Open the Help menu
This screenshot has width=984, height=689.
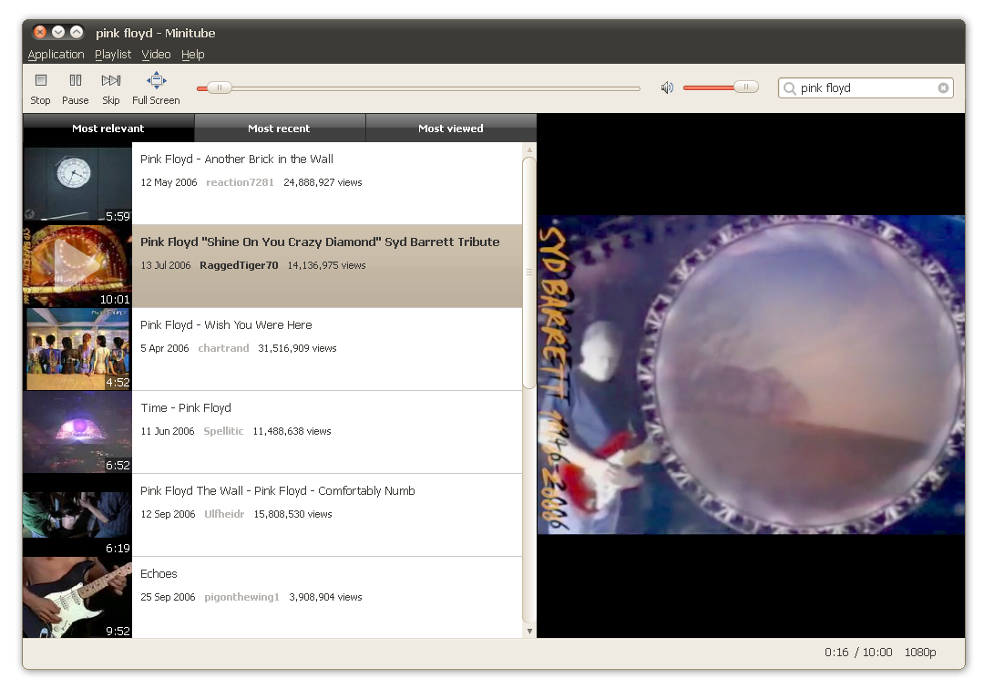coord(192,55)
